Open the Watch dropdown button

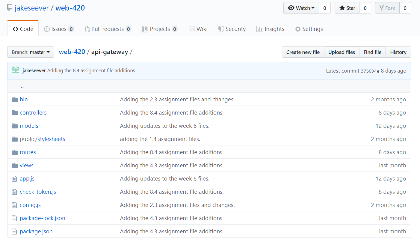pyautogui.click(x=301, y=8)
